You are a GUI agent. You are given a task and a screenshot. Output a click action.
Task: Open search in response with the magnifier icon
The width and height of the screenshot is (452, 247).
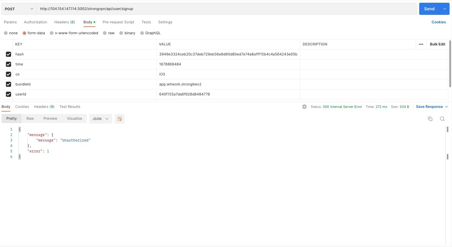442,119
